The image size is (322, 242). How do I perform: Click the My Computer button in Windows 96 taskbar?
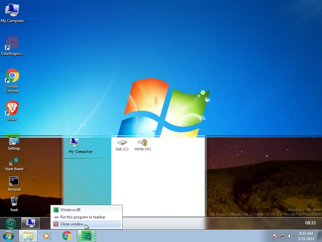[x=31, y=223]
